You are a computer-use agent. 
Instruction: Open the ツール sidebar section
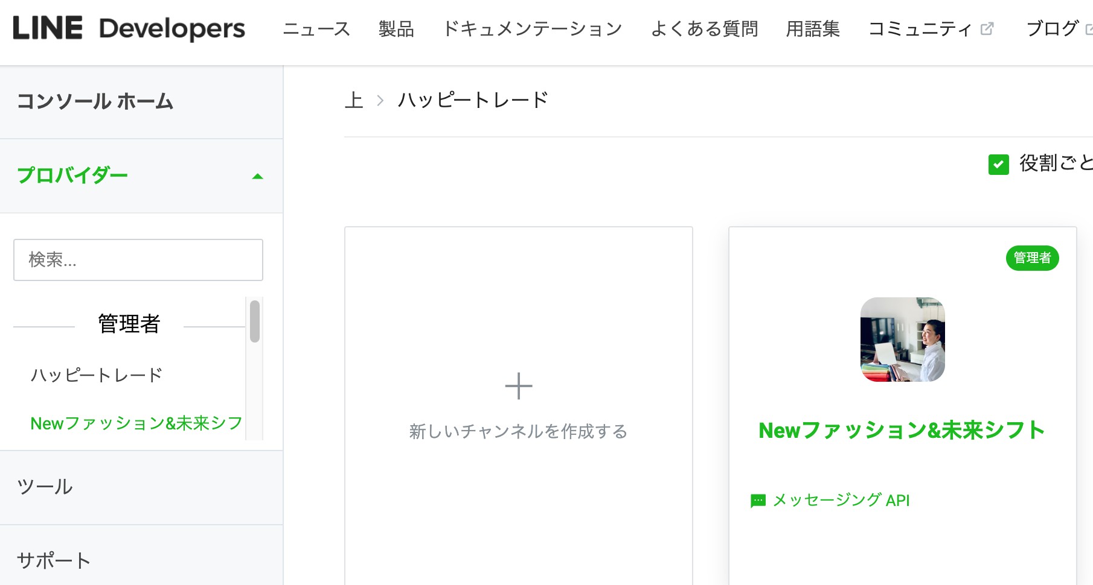[x=141, y=487]
